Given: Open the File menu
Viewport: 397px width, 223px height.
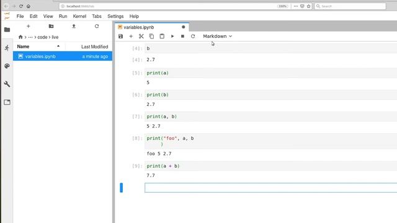Looking at the screenshot, I should tap(20, 16).
